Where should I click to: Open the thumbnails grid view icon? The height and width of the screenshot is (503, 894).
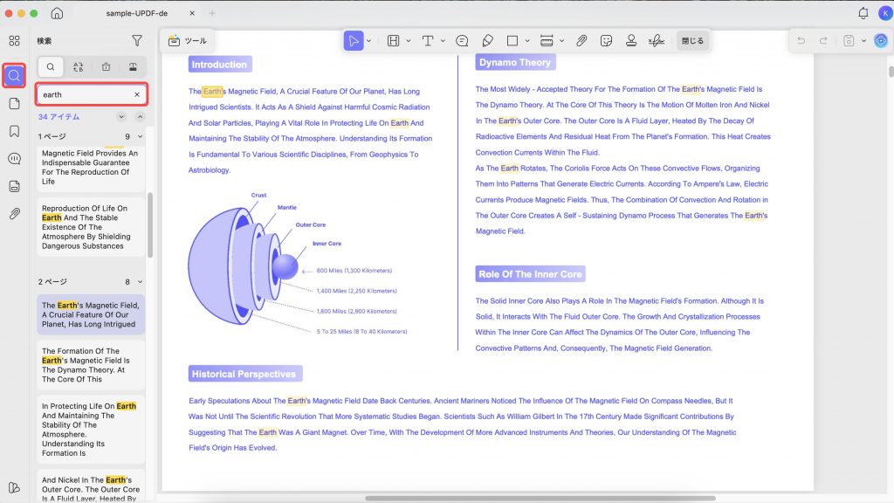pos(14,40)
